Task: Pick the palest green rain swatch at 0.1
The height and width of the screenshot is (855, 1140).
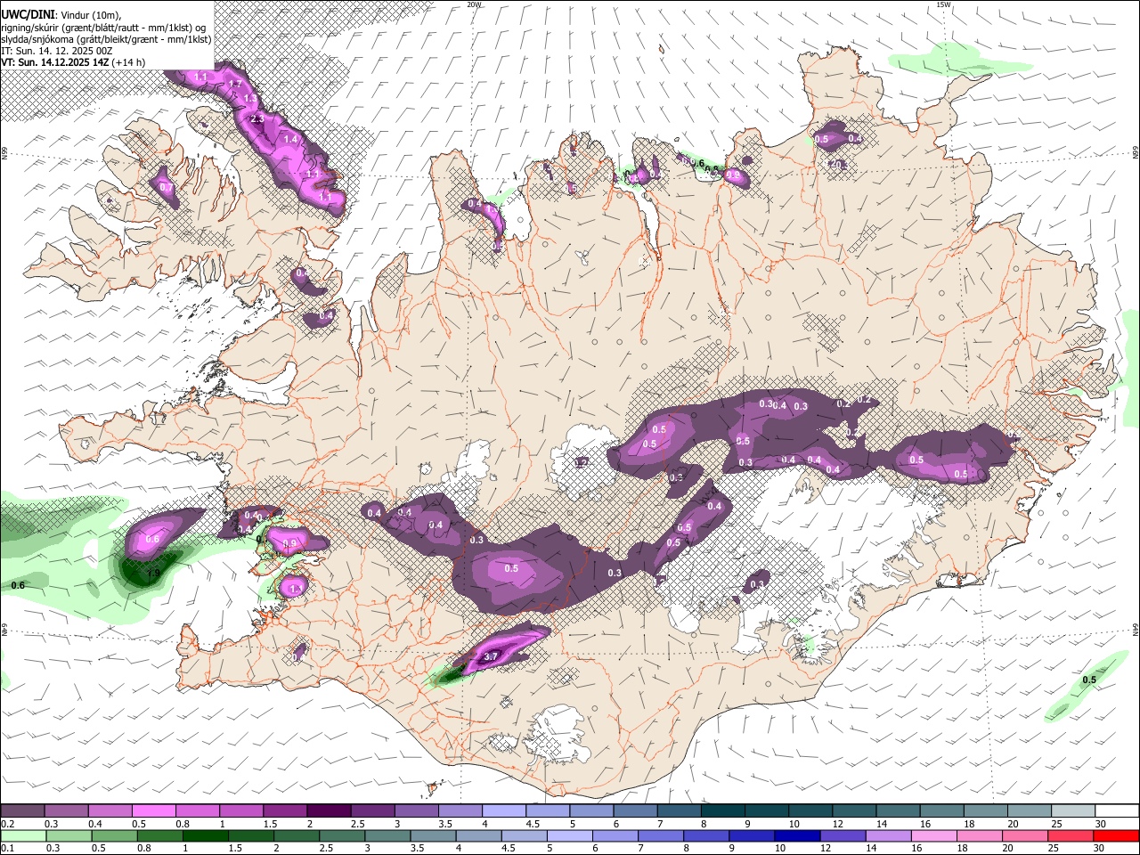Action: click(22, 835)
